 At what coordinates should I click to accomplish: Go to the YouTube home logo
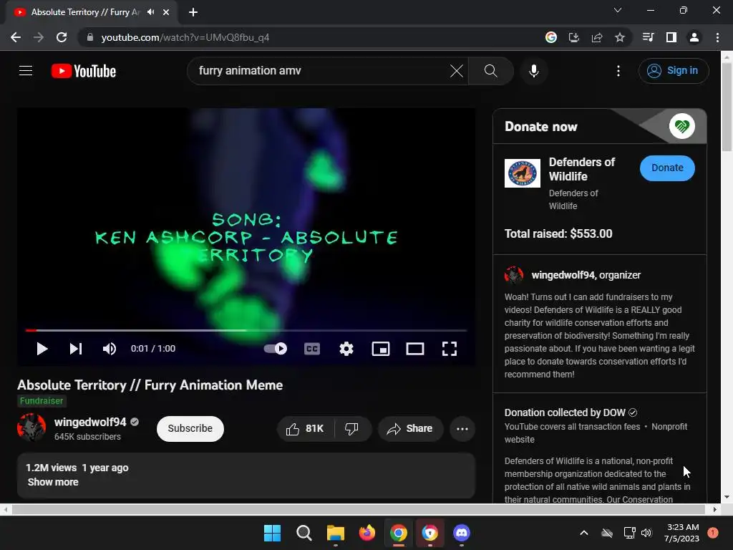(83, 71)
